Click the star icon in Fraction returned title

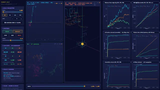[105, 32]
